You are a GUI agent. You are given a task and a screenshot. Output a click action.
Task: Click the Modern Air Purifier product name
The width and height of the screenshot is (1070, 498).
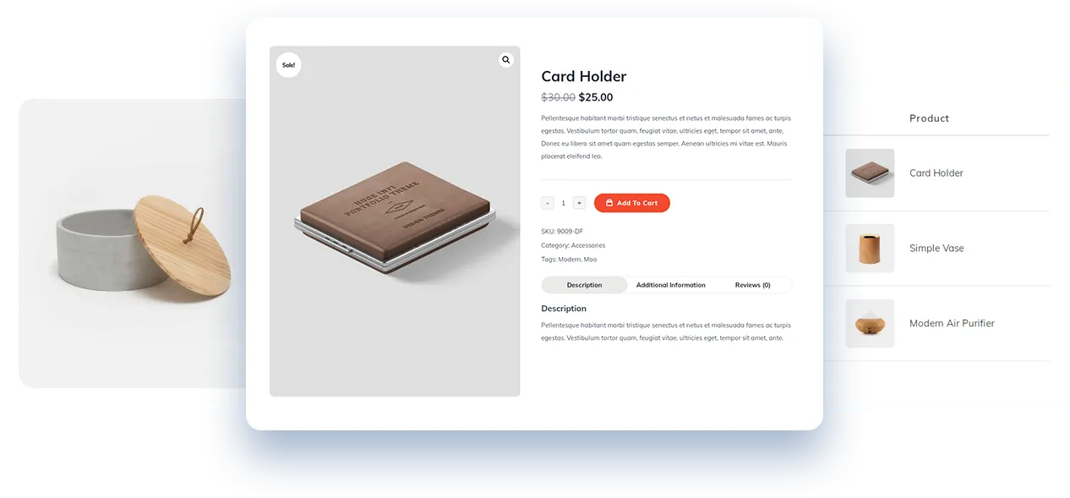click(952, 323)
